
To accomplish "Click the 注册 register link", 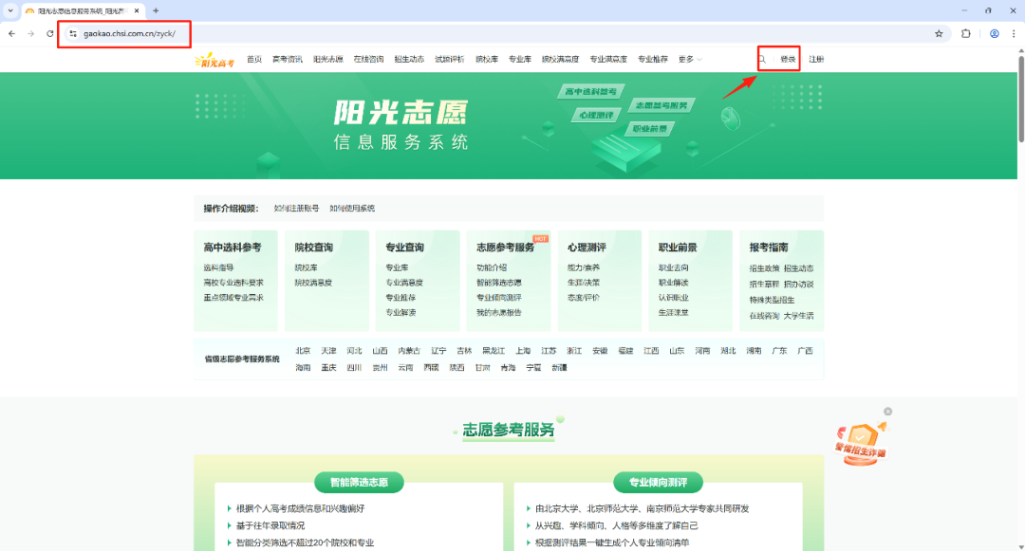I will pos(816,59).
